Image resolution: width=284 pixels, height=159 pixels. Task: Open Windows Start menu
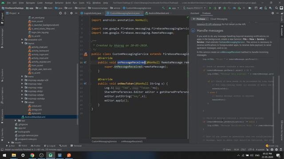(x=4, y=155)
